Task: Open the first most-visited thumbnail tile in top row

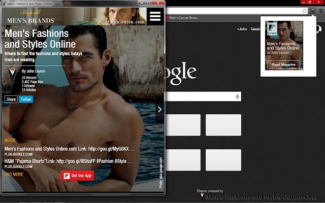Action: coord(183,125)
